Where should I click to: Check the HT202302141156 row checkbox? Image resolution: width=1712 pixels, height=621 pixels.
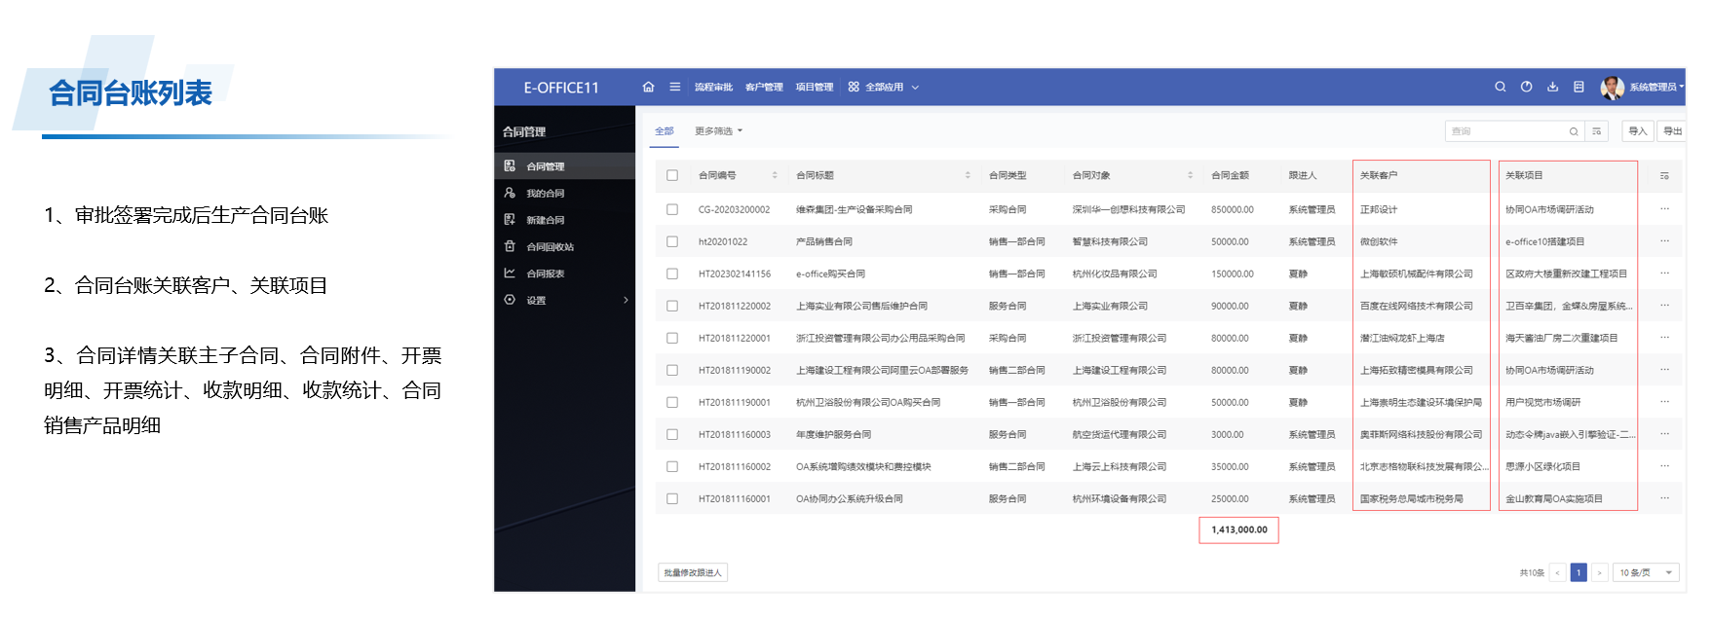tap(672, 274)
